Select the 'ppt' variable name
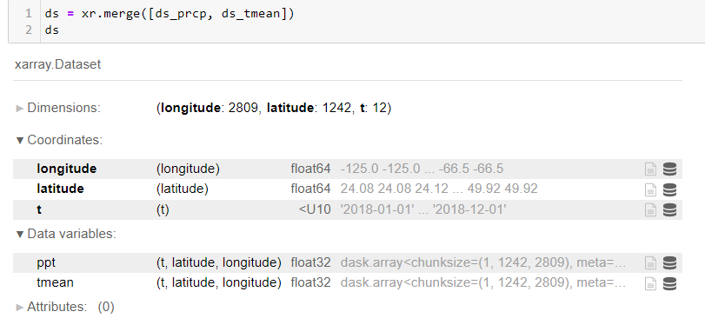The height and width of the screenshot is (325, 705). point(46,263)
